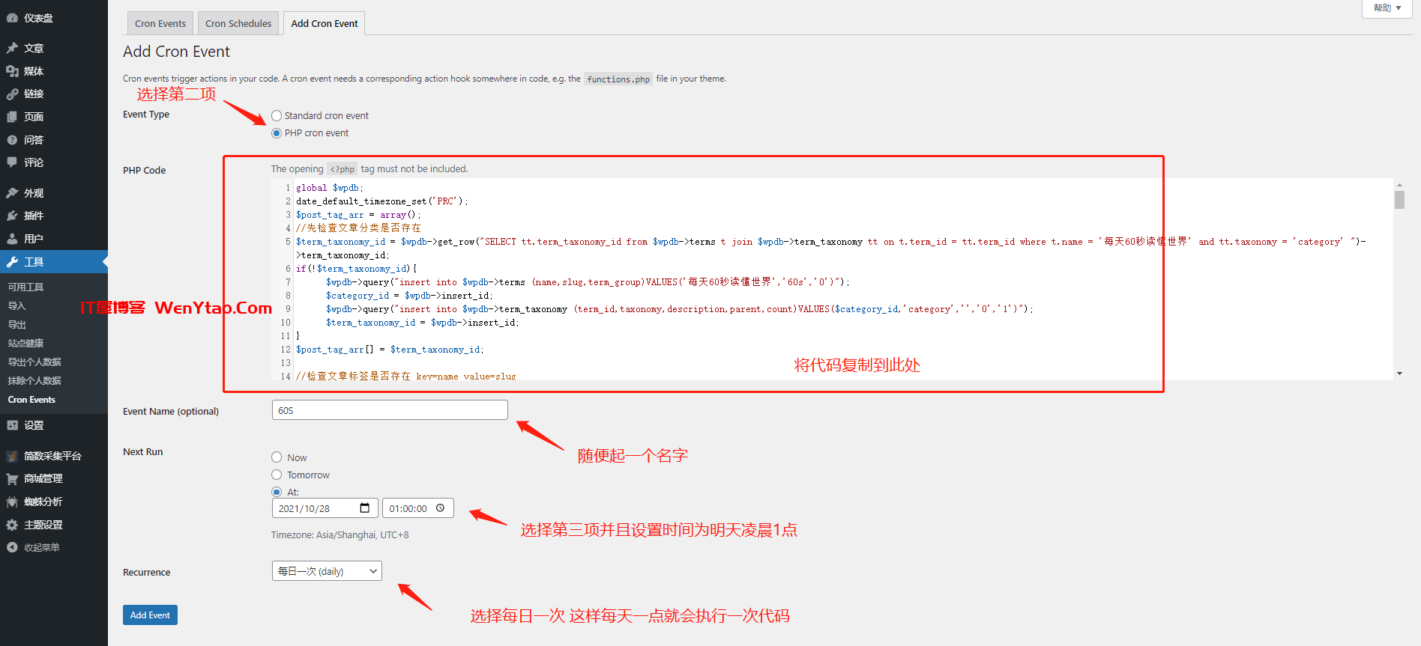Click the Media (媒体) icon

(x=12, y=71)
